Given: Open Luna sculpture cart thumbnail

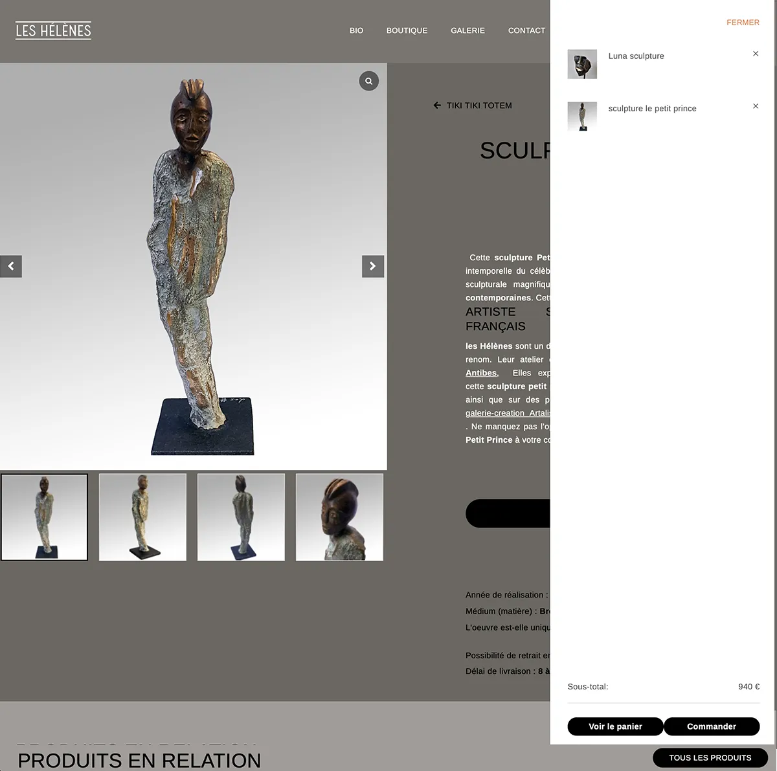Looking at the screenshot, I should pyautogui.click(x=582, y=64).
